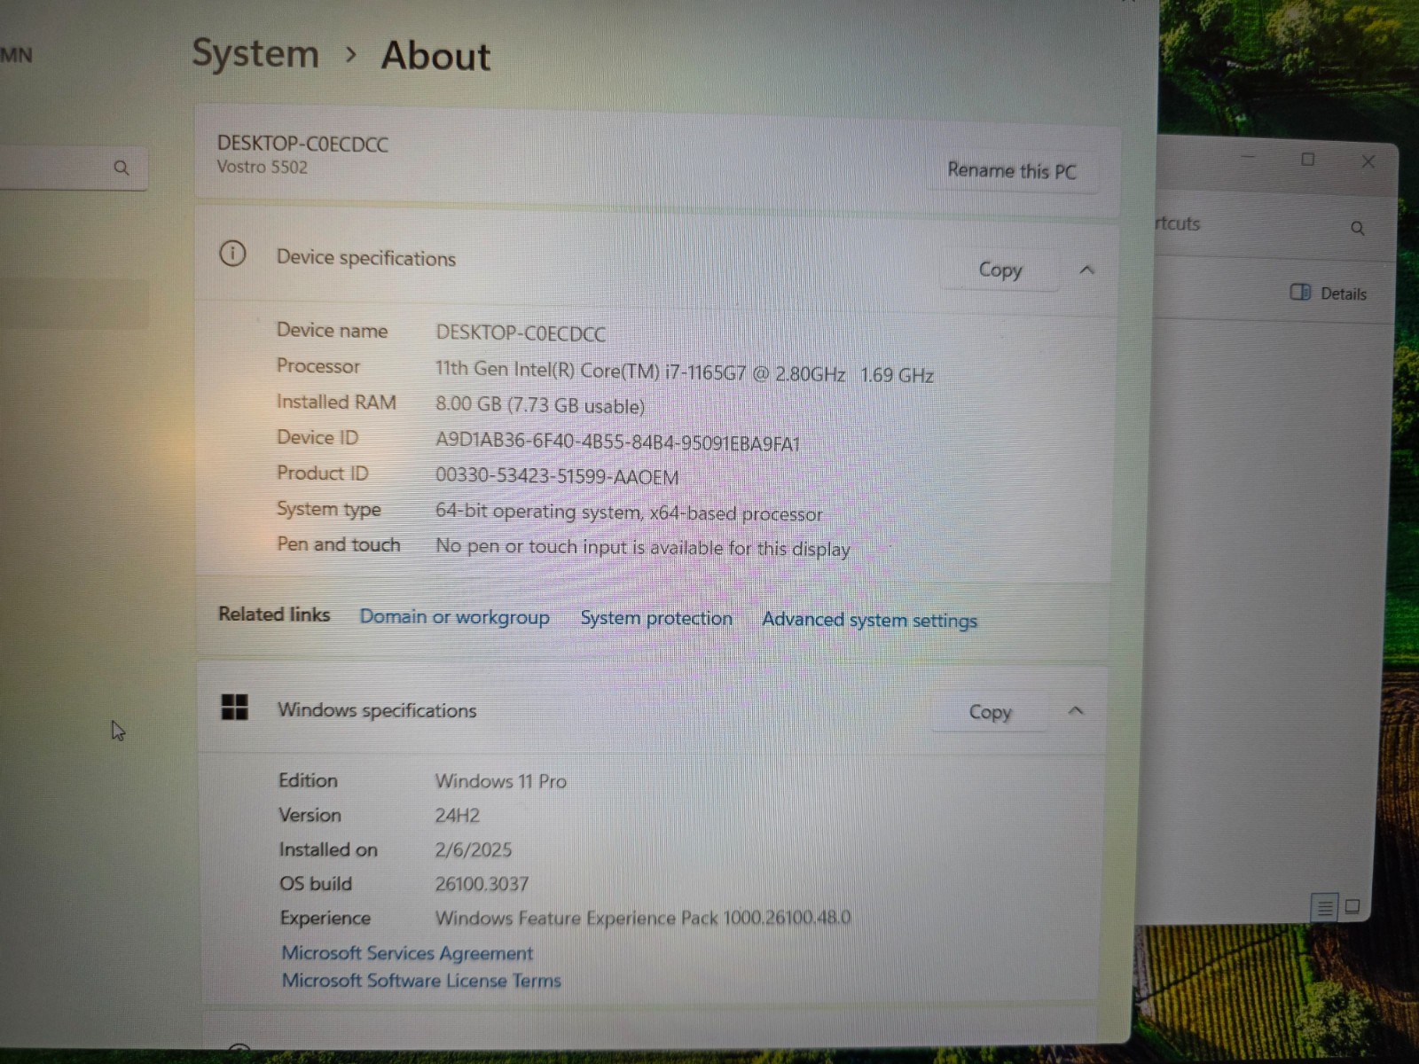Viewport: 1419px width, 1064px height.
Task: Click the Installed on date 2/6/2025
Action: coord(473,849)
